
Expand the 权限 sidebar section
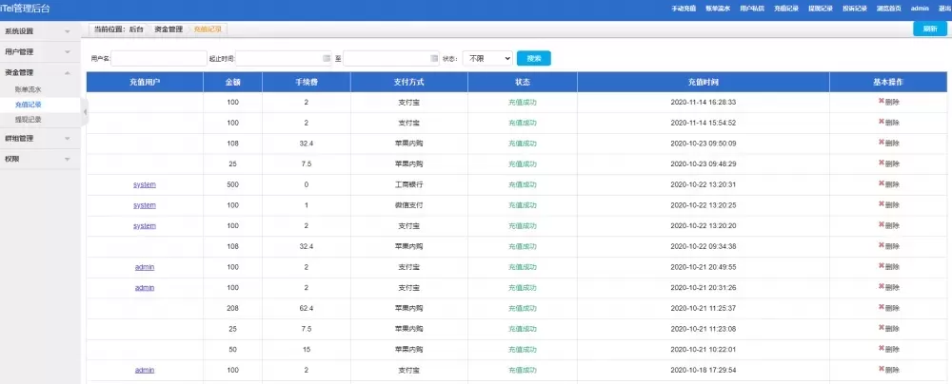[x=40, y=159]
